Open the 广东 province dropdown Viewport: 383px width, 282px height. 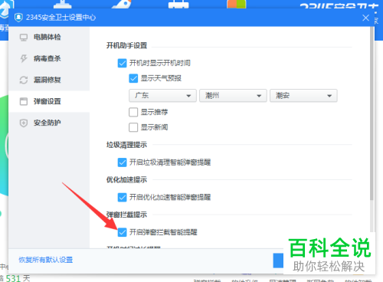(x=162, y=96)
